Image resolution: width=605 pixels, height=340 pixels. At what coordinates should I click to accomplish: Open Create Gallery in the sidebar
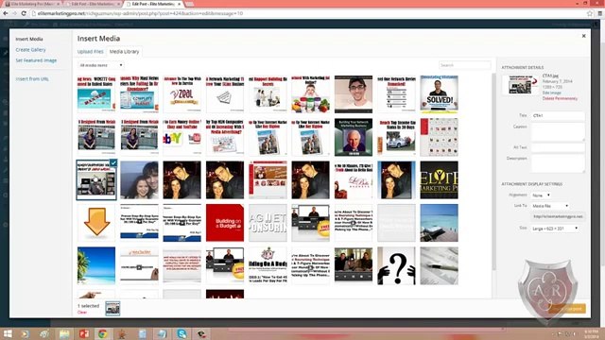pos(30,50)
